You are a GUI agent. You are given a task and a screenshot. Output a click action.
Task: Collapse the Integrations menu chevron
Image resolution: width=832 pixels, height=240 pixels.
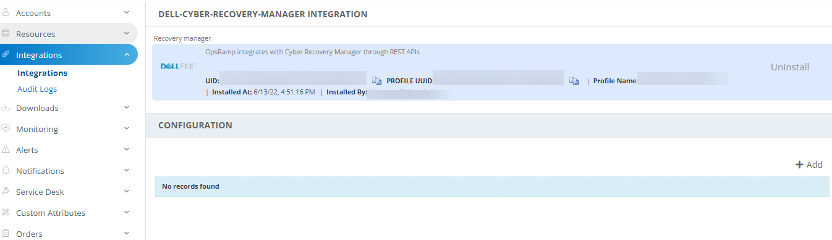pos(127,54)
